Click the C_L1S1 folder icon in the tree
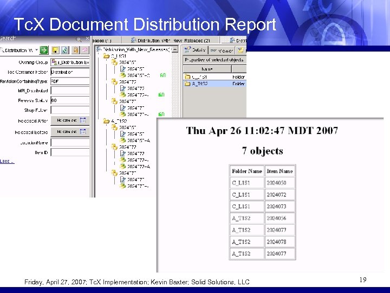 click(x=107, y=56)
